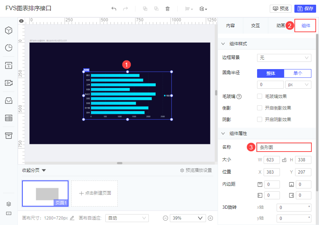Viewport: 319px width, 225px height.
Task: Collapse pages via 收起分页 arrow
Action: click(x=44, y=170)
